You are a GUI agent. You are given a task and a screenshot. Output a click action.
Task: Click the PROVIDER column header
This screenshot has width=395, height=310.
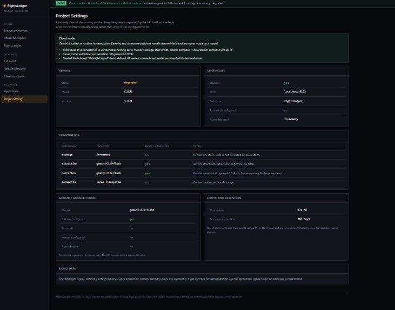click(103, 146)
